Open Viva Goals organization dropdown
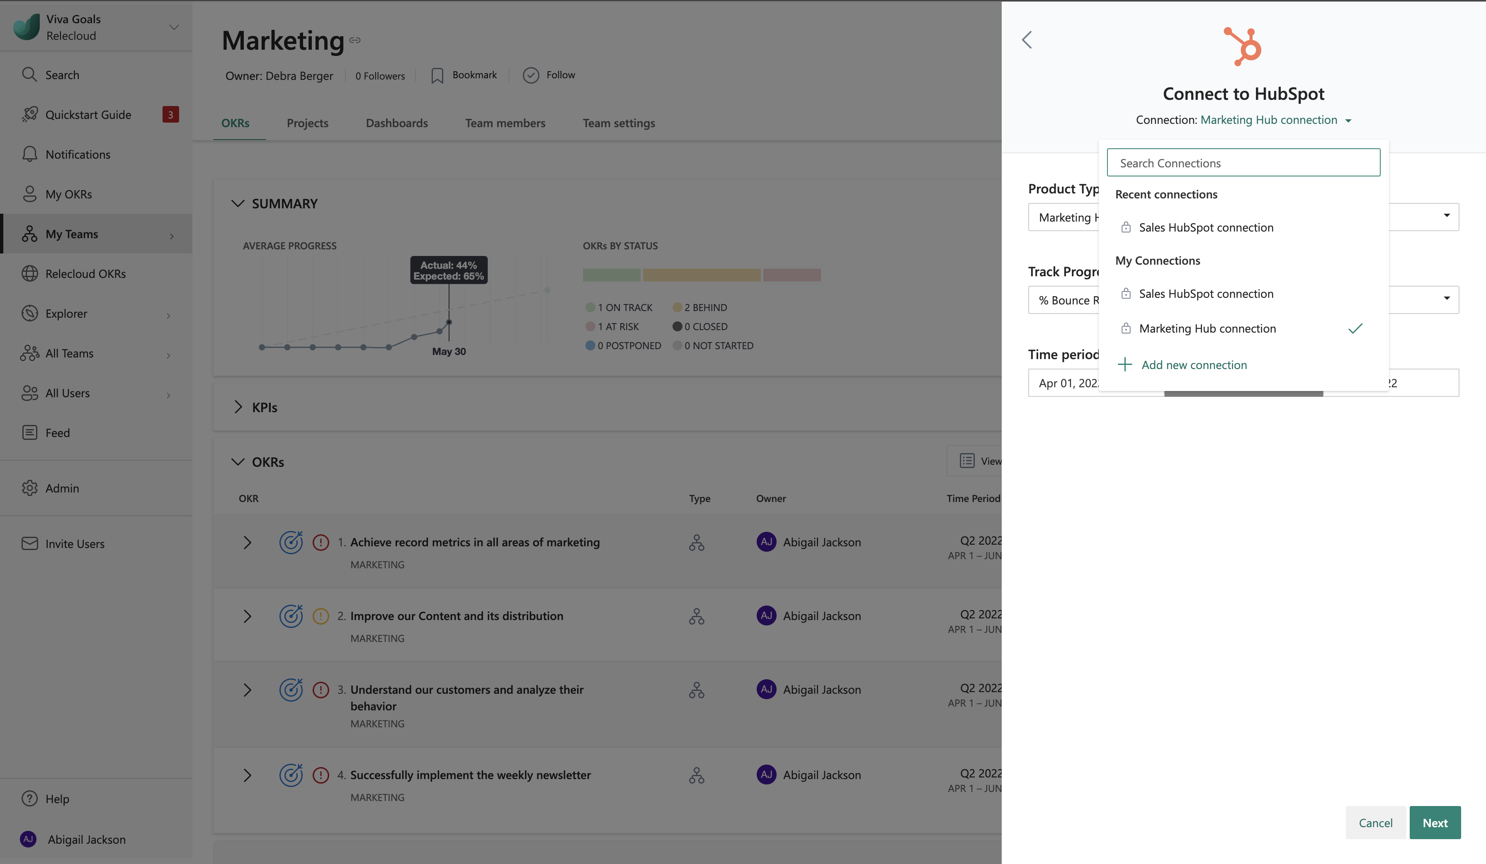The image size is (1486, 864). (x=173, y=27)
